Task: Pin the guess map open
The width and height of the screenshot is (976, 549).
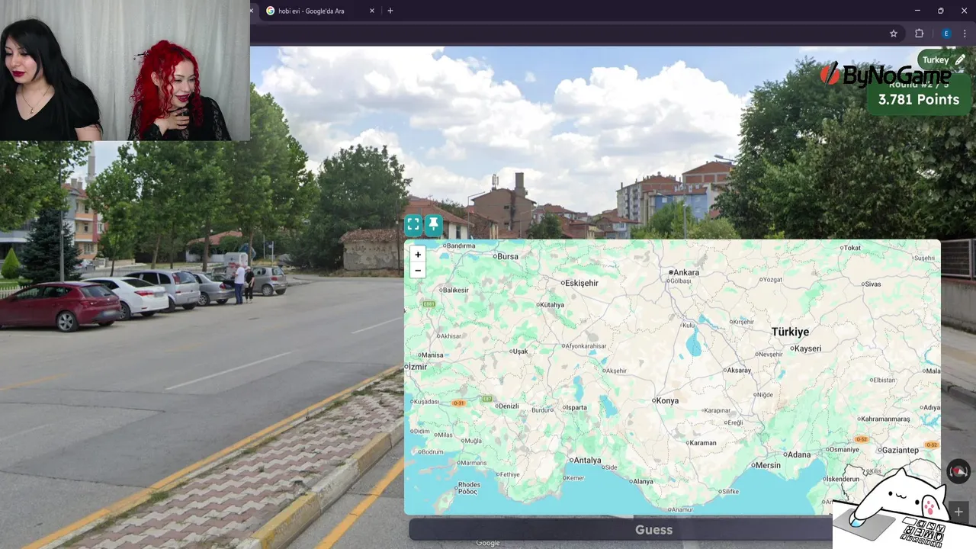Action: tap(433, 224)
